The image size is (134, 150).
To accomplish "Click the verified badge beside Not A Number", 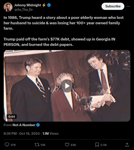I will [38, 125].
